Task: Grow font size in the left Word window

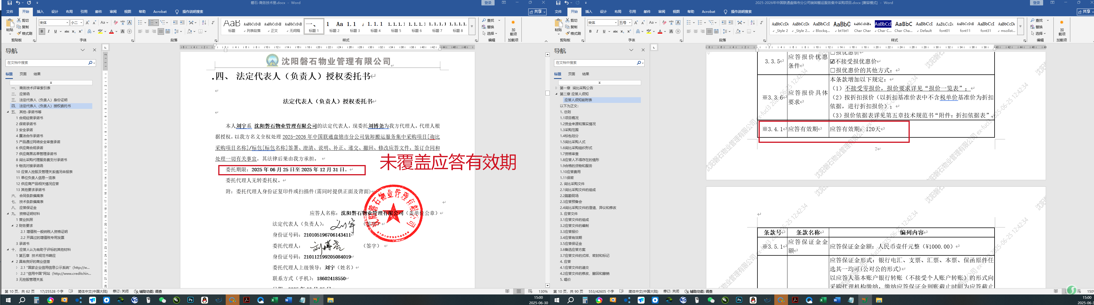Action: pos(87,23)
